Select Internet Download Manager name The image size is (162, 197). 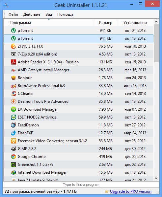pos(42,172)
